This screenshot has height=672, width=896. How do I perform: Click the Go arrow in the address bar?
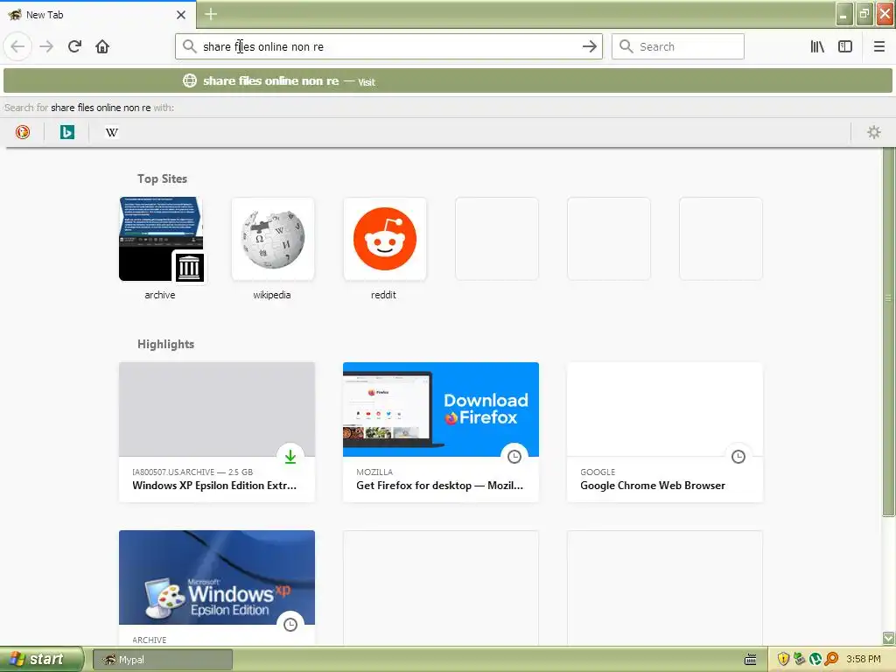pos(589,46)
